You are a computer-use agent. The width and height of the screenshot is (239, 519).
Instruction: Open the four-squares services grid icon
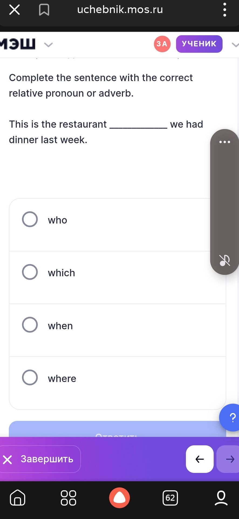69,498
